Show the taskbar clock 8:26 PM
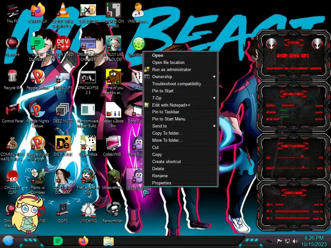The width and height of the screenshot is (331, 248). [314, 241]
